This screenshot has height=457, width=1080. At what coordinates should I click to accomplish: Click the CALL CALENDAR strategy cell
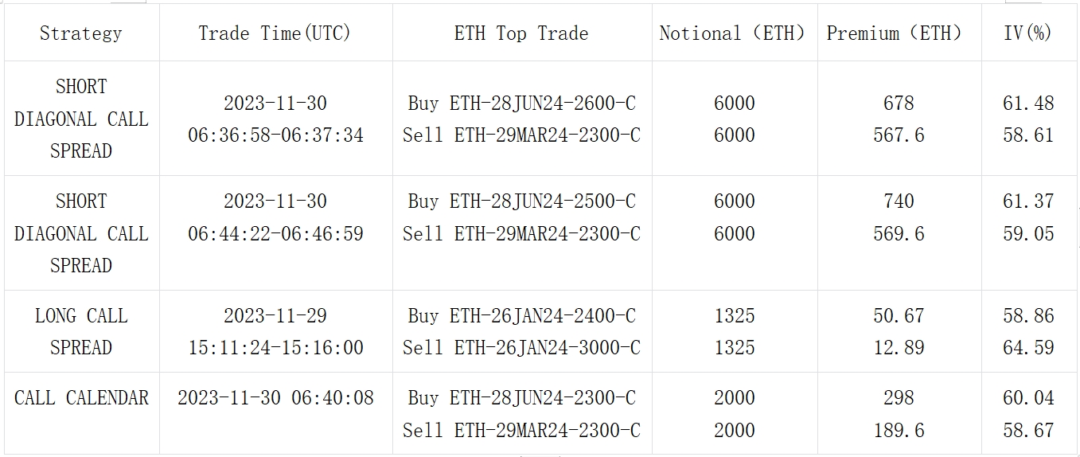click(81, 398)
